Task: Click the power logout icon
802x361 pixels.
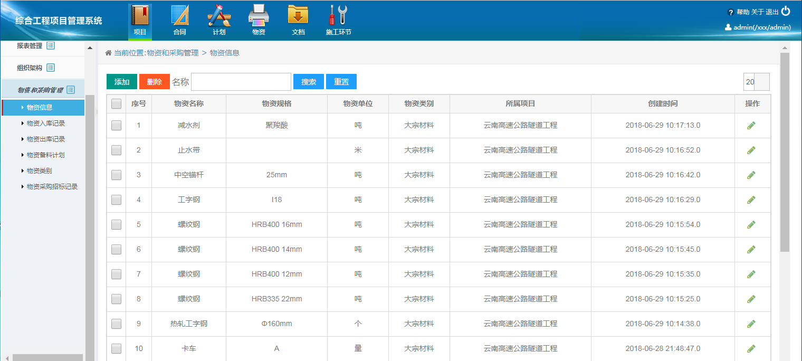Action: 786,11
